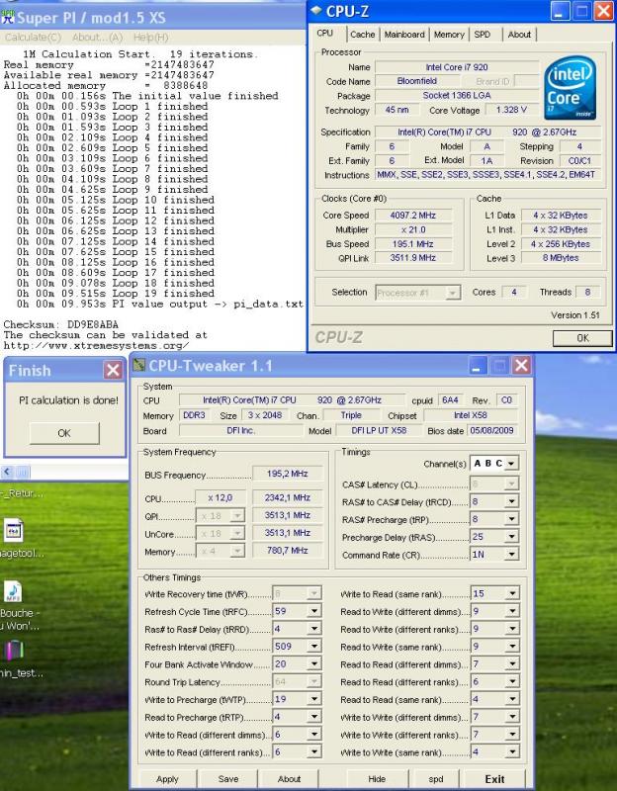
Task: Switch to the Mainboard tab in CPU-Z
Action: (404, 35)
